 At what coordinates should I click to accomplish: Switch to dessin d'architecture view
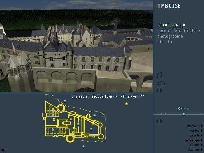[178, 31]
